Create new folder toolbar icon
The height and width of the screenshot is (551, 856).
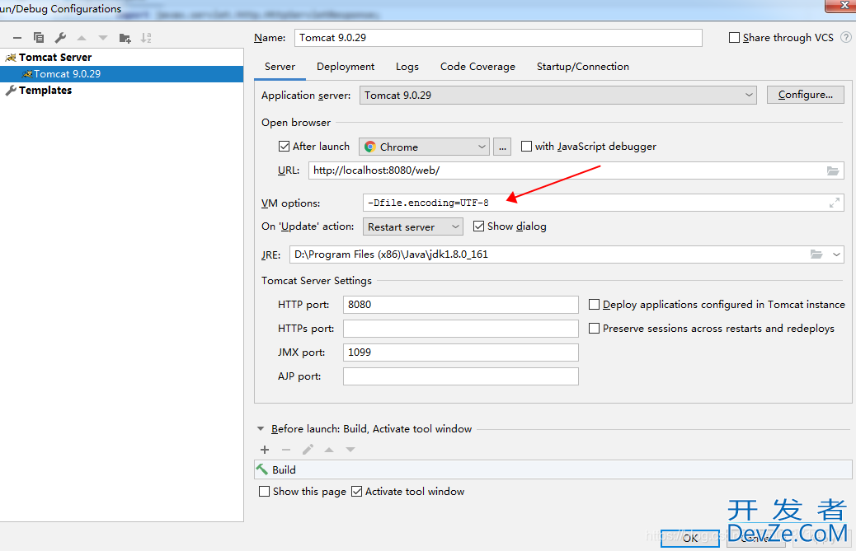(125, 38)
